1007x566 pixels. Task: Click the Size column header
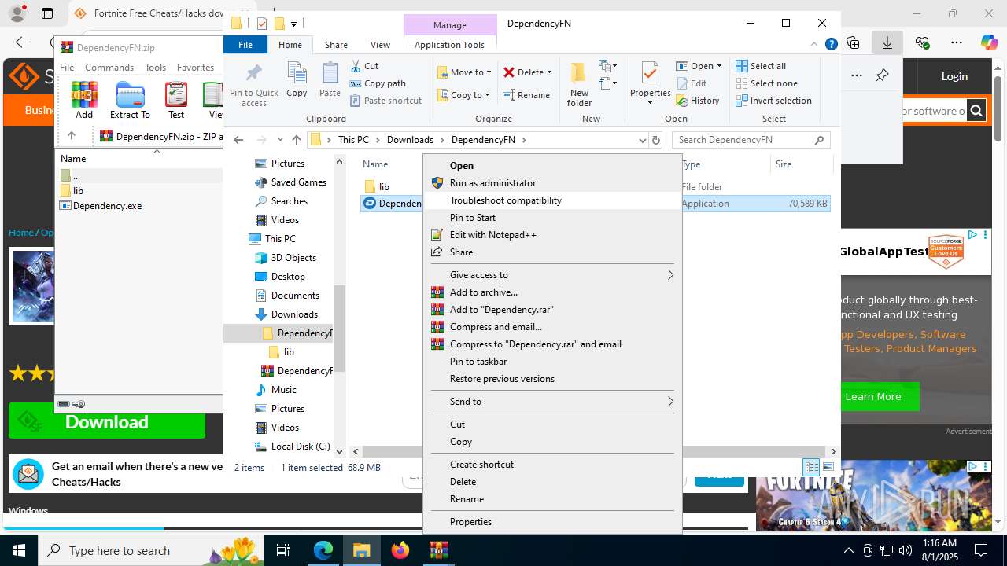(x=801, y=164)
